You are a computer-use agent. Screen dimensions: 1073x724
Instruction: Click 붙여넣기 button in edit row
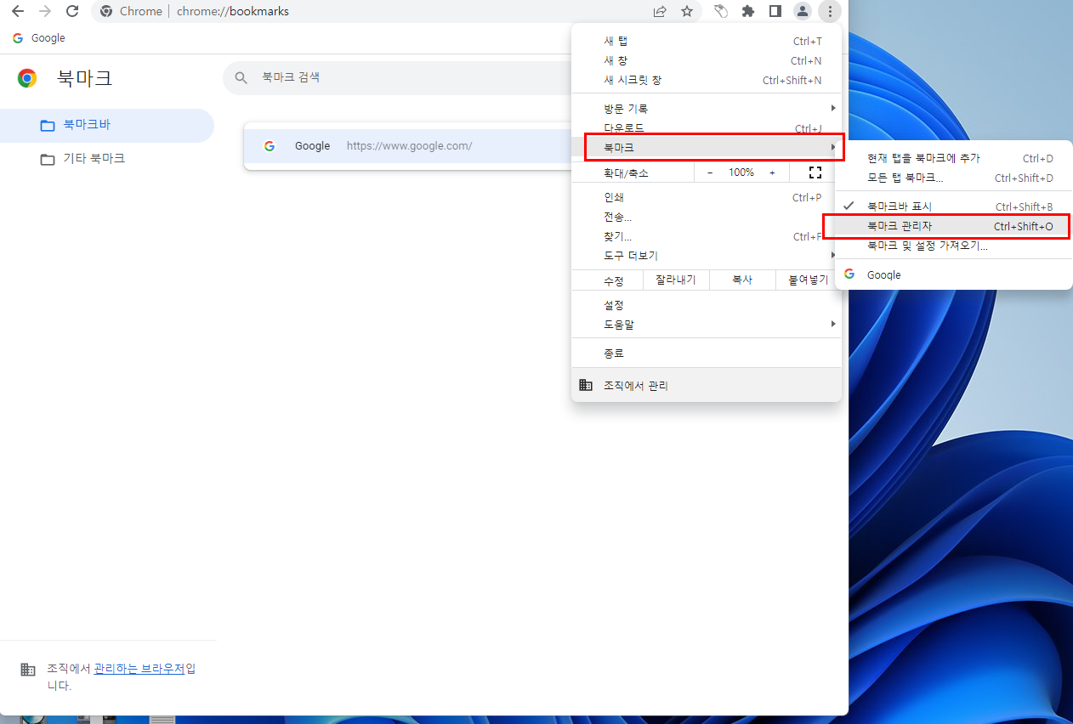coord(808,280)
